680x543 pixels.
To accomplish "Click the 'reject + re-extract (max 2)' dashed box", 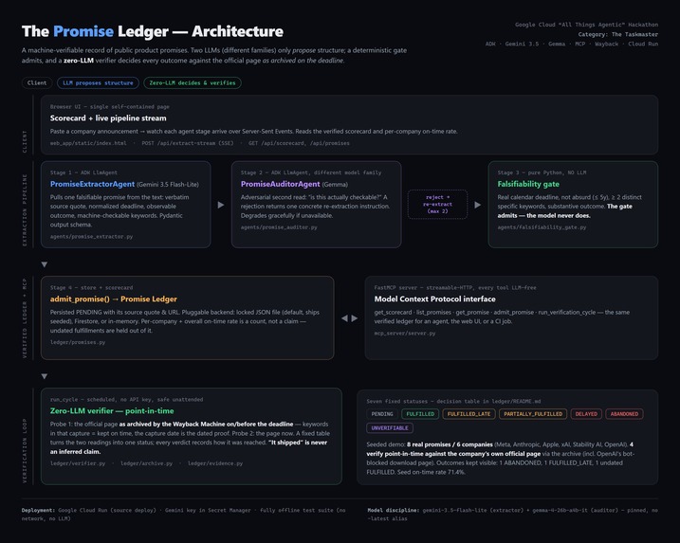I will coord(437,204).
